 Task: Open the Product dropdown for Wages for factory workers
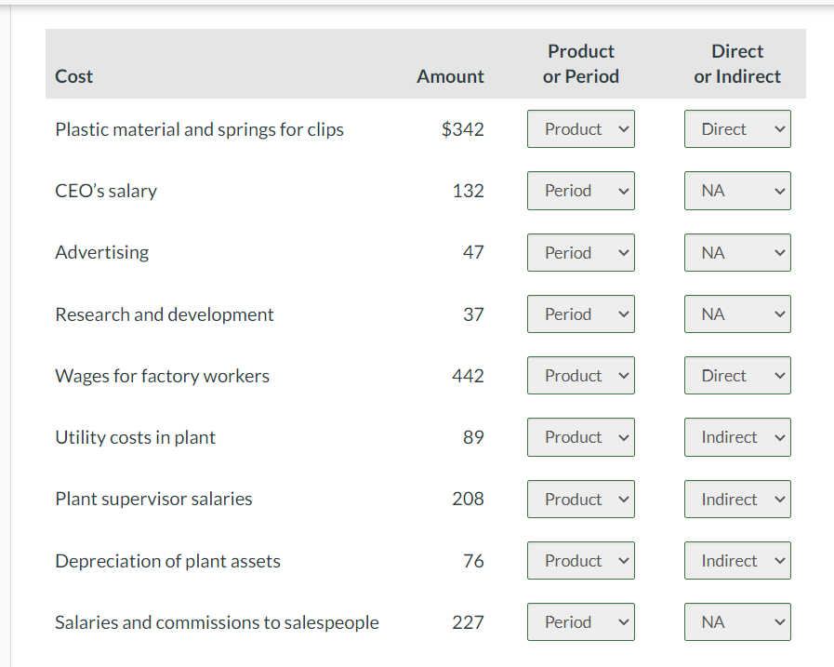click(x=580, y=375)
